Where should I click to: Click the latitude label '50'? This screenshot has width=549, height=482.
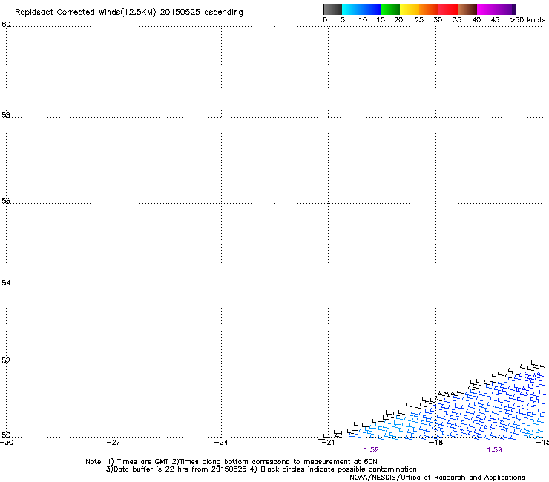tap(6, 435)
